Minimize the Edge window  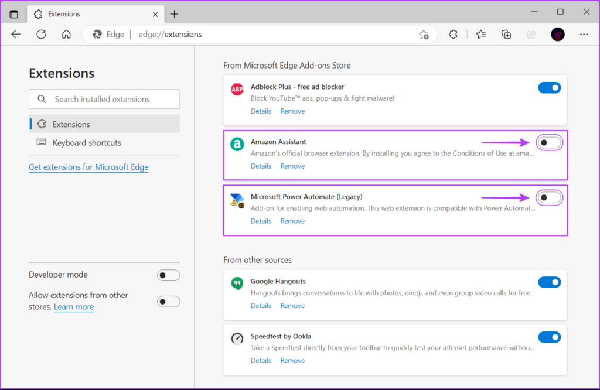[x=534, y=12]
